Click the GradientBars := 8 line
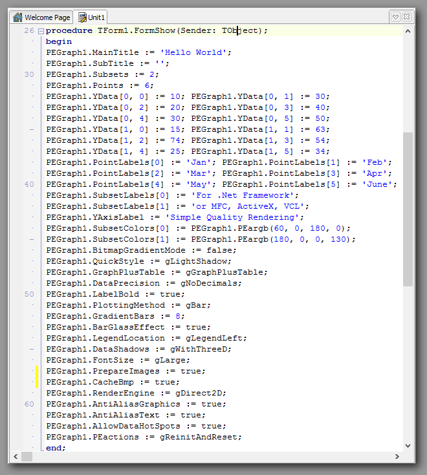Viewport: 427px width, 475px height. (x=115, y=316)
